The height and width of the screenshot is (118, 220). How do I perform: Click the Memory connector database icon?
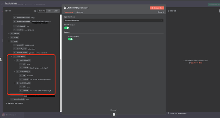114,115
